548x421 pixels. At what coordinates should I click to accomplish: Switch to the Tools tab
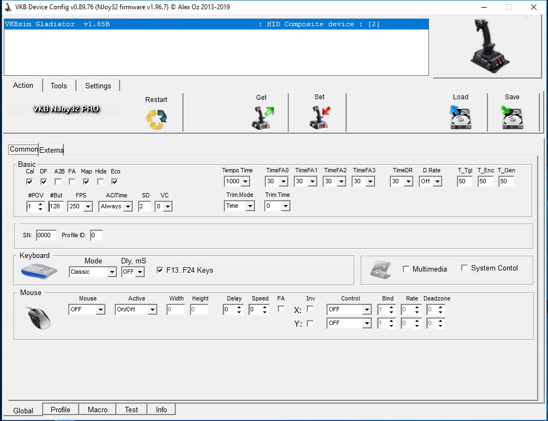(59, 86)
